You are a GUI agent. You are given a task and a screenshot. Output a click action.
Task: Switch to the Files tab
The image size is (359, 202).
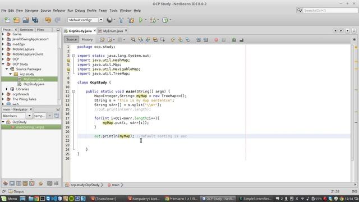[40, 30]
